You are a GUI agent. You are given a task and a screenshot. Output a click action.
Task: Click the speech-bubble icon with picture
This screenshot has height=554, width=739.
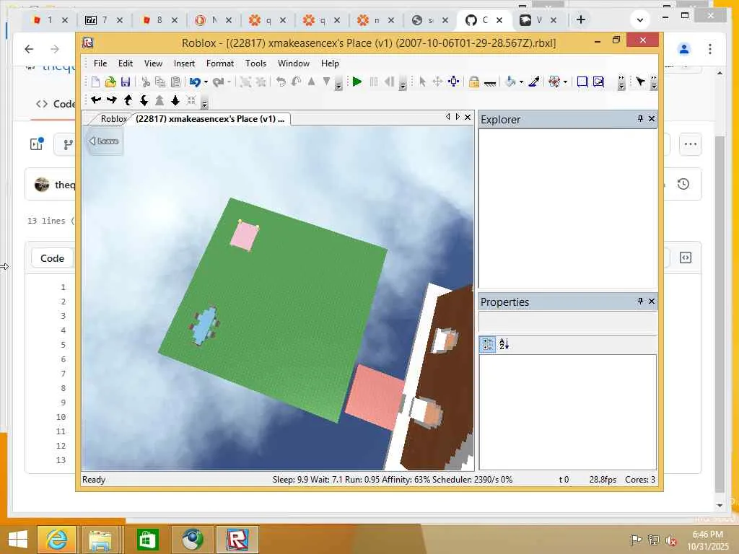coord(598,82)
